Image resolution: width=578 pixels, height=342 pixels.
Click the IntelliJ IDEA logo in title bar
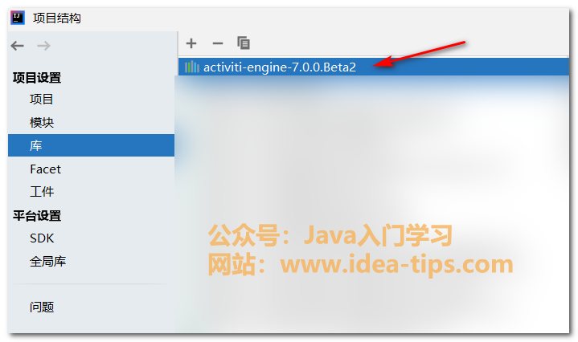18,18
